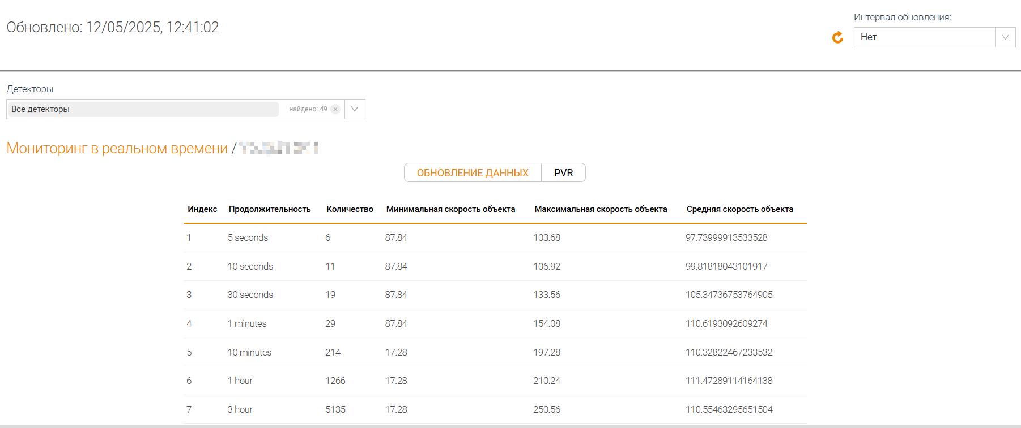The height and width of the screenshot is (428, 1021).
Task: Select the 5 seconds duration cell
Action: [x=248, y=237]
